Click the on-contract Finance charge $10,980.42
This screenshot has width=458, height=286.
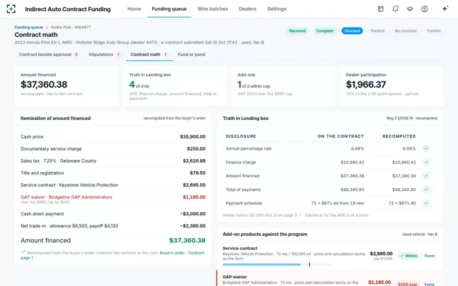coord(352,162)
